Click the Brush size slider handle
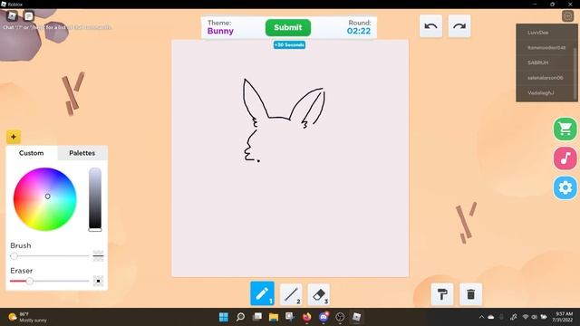Screen dimensions: 580x326 14,255
